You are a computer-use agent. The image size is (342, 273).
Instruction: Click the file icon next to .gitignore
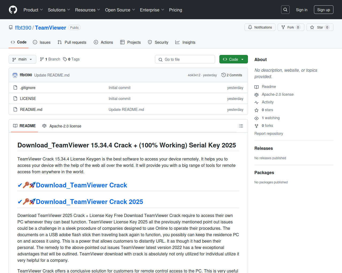pos(15,87)
